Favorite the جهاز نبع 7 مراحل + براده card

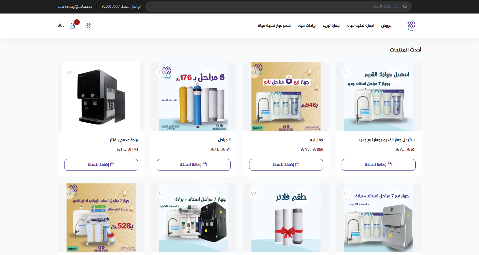coord(346,193)
